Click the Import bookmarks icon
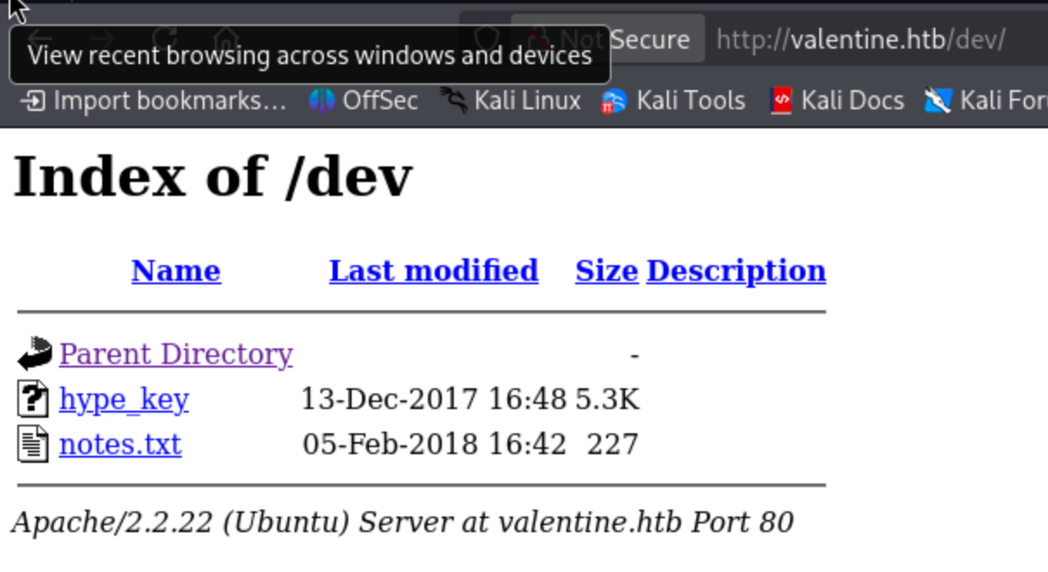1048x572 pixels. pyautogui.click(x=32, y=101)
